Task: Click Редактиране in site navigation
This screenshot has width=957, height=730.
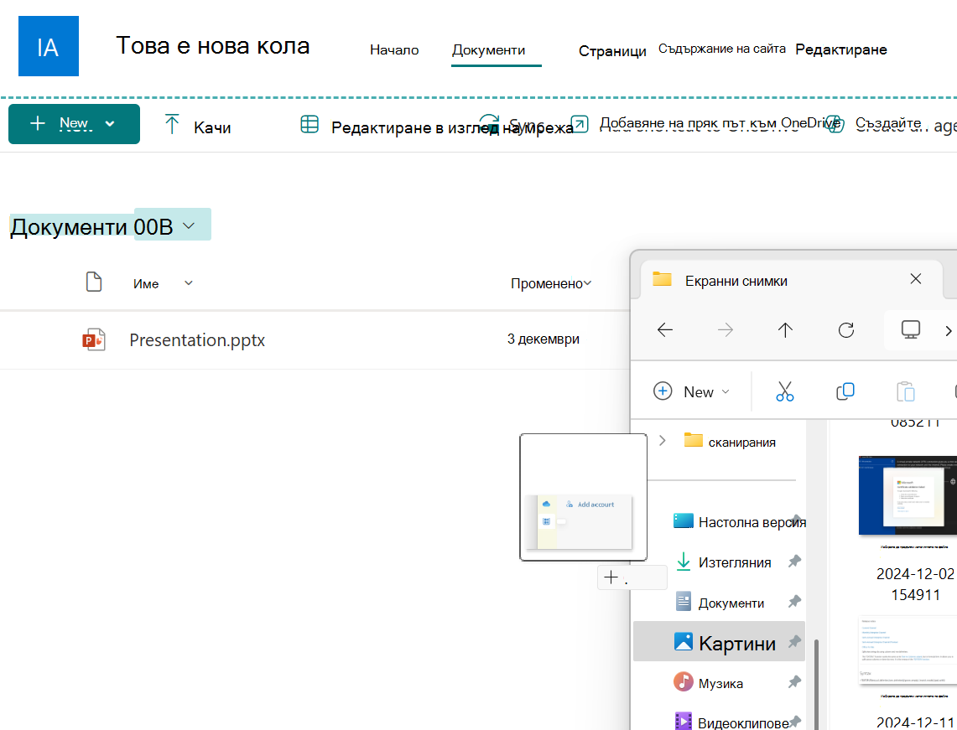Action: pos(841,50)
